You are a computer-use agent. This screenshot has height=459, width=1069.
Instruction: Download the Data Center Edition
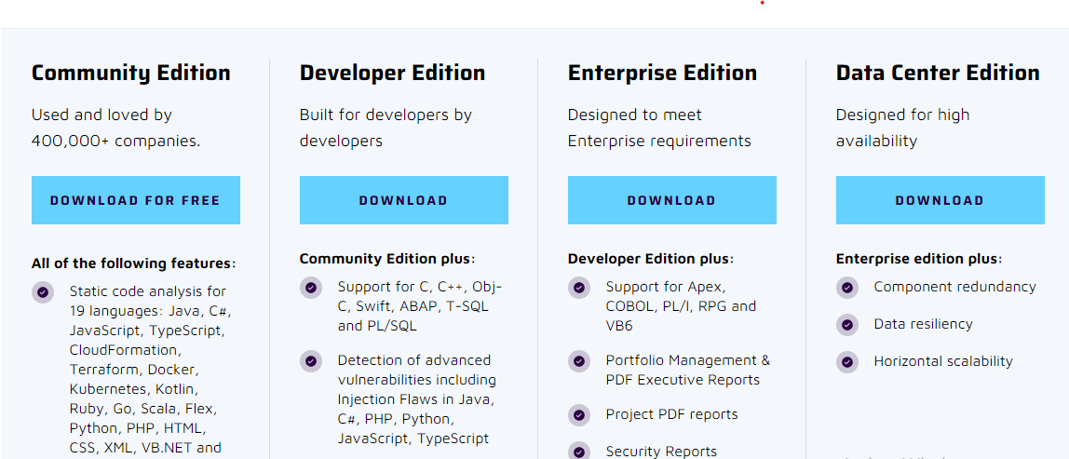click(x=940, y=200)
